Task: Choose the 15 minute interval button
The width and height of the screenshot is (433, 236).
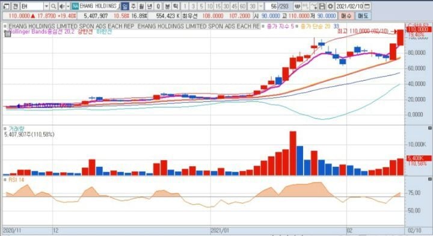Action: 218,6
